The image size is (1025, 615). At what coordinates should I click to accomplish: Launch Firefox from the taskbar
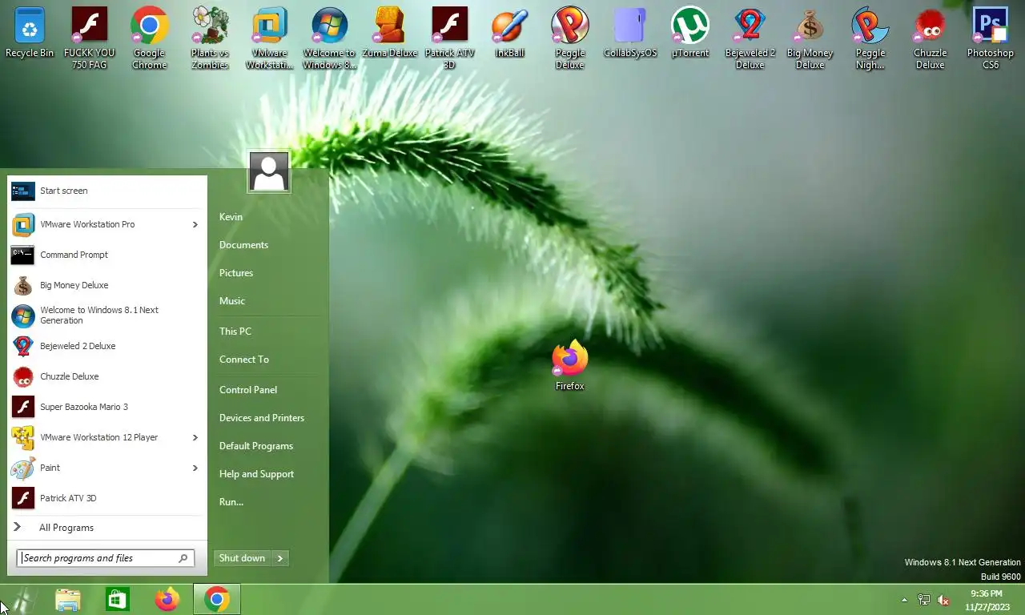click(167, 600)
